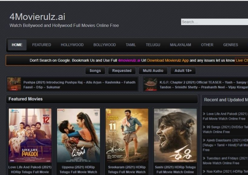The height and width of the screenshot is (175, 248).
Task: Open the Download Movierulz App link
Action: [168, 60]
